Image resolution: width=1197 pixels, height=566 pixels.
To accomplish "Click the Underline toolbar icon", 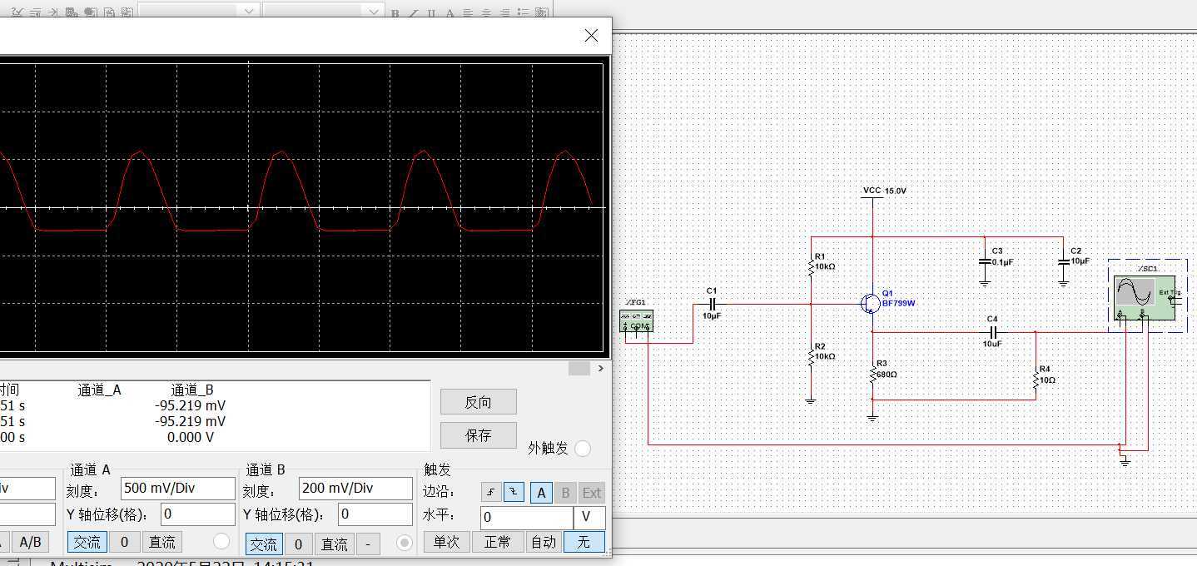I will (431, 12).
